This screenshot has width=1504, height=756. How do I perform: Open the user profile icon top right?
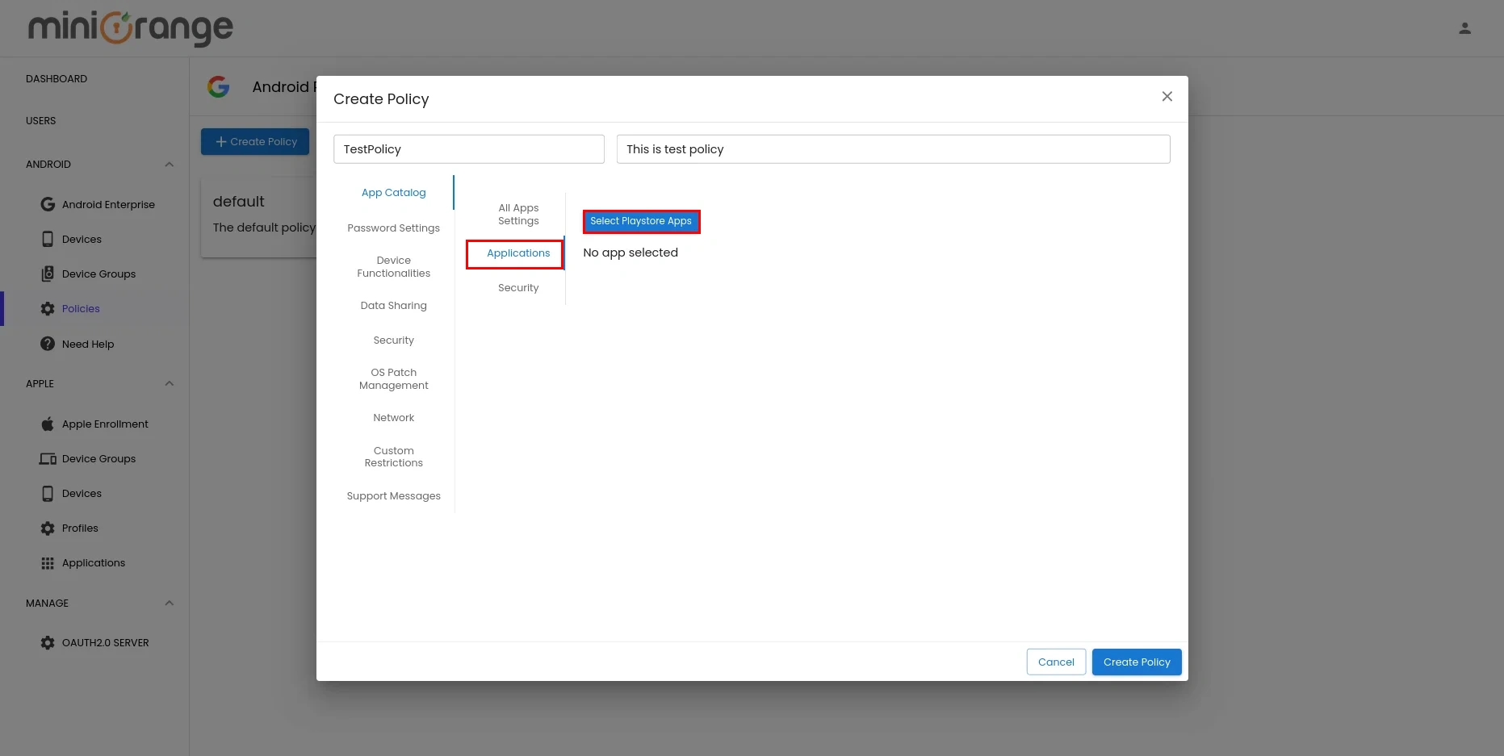1464,27
